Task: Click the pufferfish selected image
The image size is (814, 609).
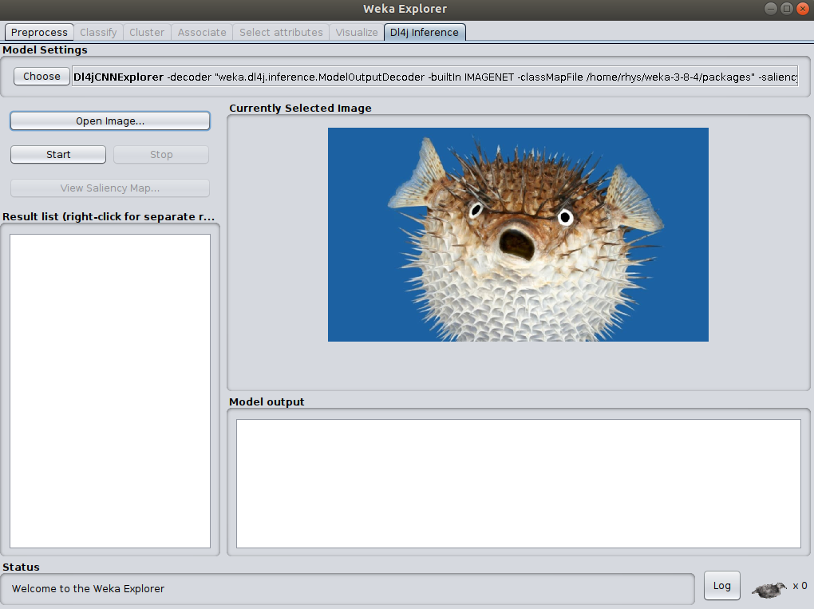Action: 518,235
